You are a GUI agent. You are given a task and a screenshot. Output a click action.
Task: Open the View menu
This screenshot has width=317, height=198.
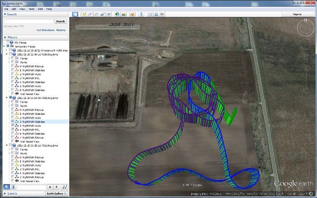[x=22, y=9]
